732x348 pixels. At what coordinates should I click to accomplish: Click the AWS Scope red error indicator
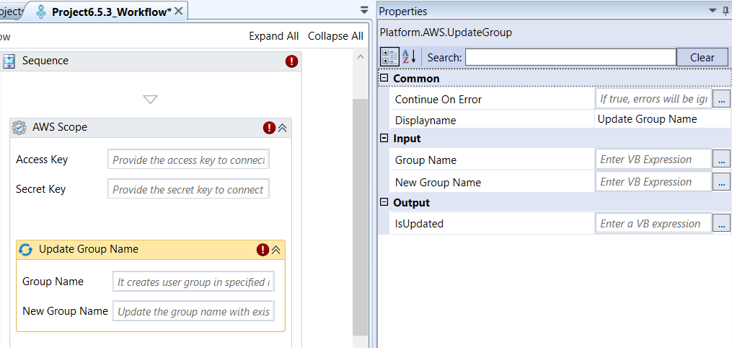[x=270, y=128]
